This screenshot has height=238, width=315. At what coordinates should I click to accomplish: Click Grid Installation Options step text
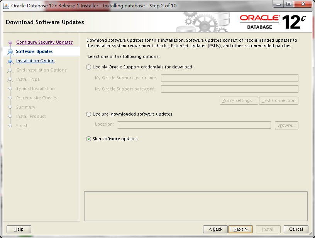(x=41, y=70)
